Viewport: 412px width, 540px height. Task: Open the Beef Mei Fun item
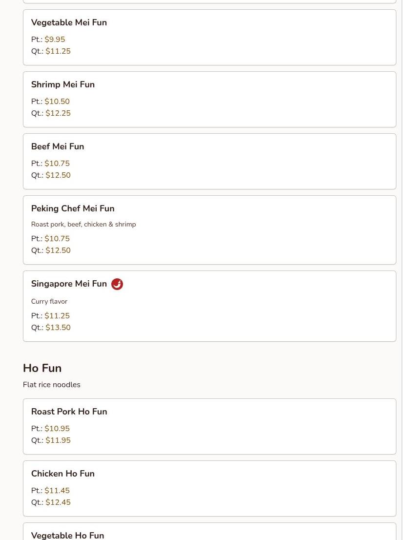[x=58, y=147]
